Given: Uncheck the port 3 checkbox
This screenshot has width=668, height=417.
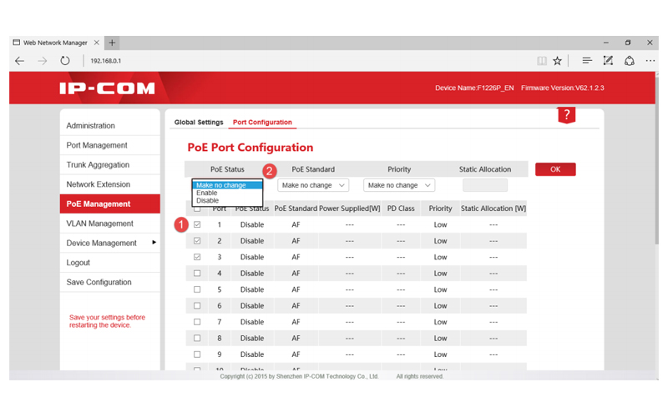Looking at the screenshot, I should pyautogui.click(x=197, y=257).
